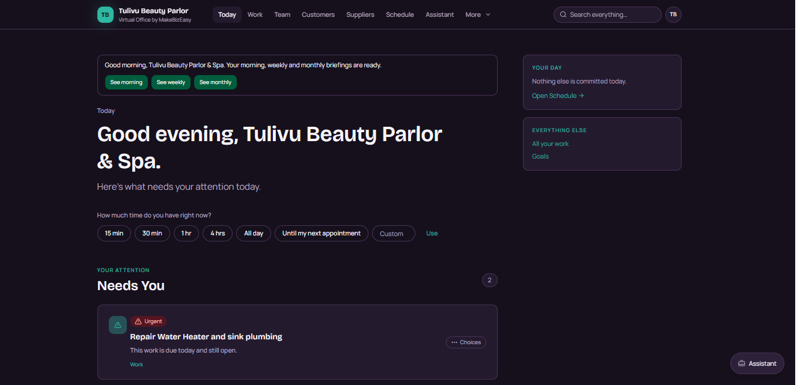This screenshot has width=797, height=385.
Task: Click the Urgent alert badge
Action: 148,321
